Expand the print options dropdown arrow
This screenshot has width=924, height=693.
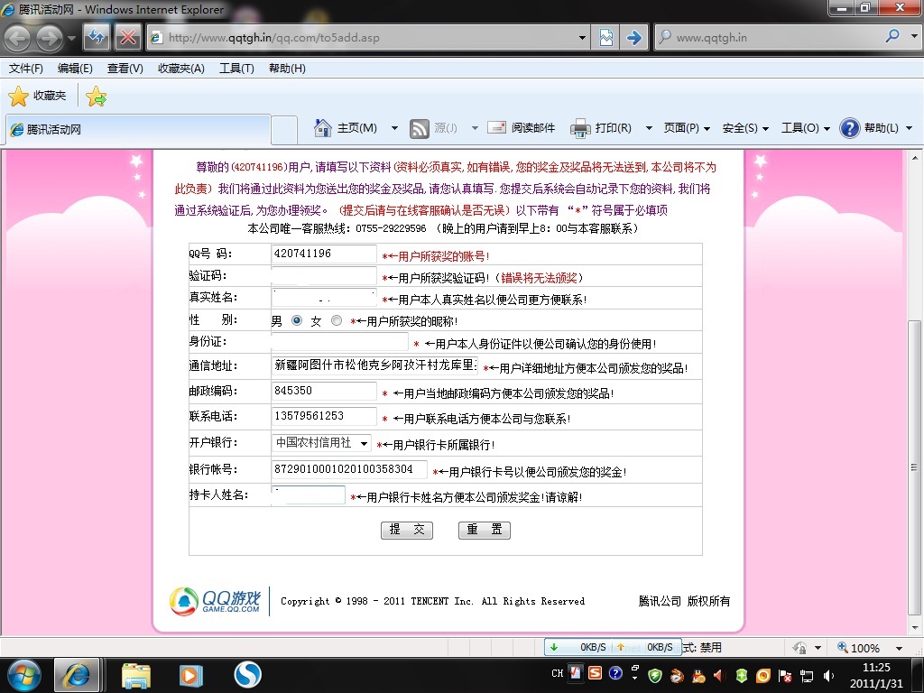click(649, 128)
